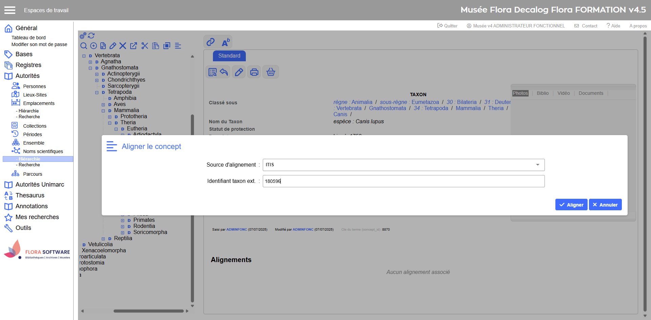Expand the Primates tree node

123,220
